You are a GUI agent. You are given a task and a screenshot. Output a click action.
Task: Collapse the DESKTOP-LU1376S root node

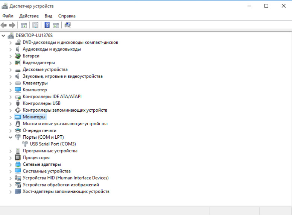pyautogui.click(x=3, y=36)
